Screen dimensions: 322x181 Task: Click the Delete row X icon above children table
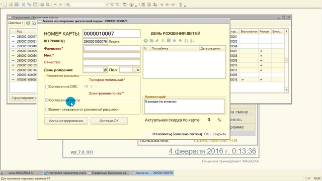(163, 41)
